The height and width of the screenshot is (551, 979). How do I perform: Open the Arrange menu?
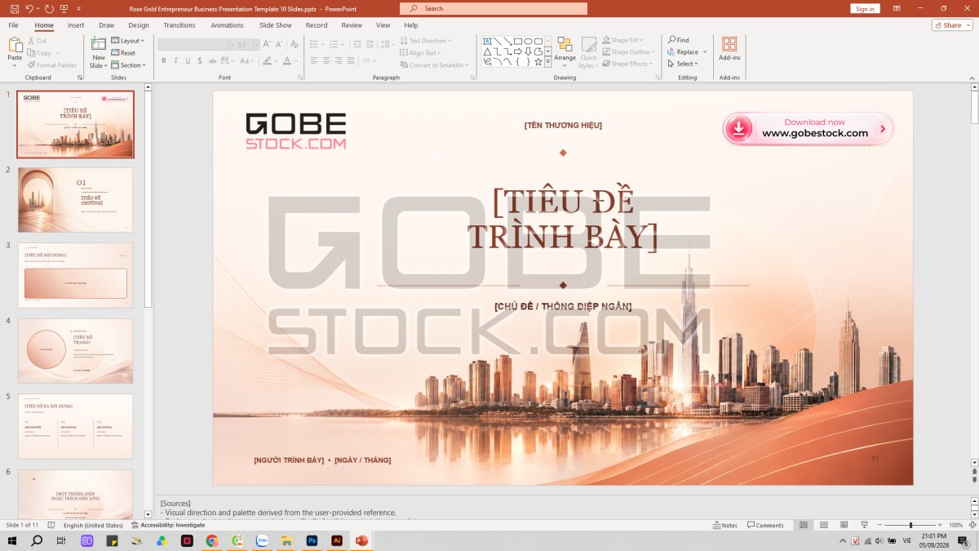click(565, 52)
